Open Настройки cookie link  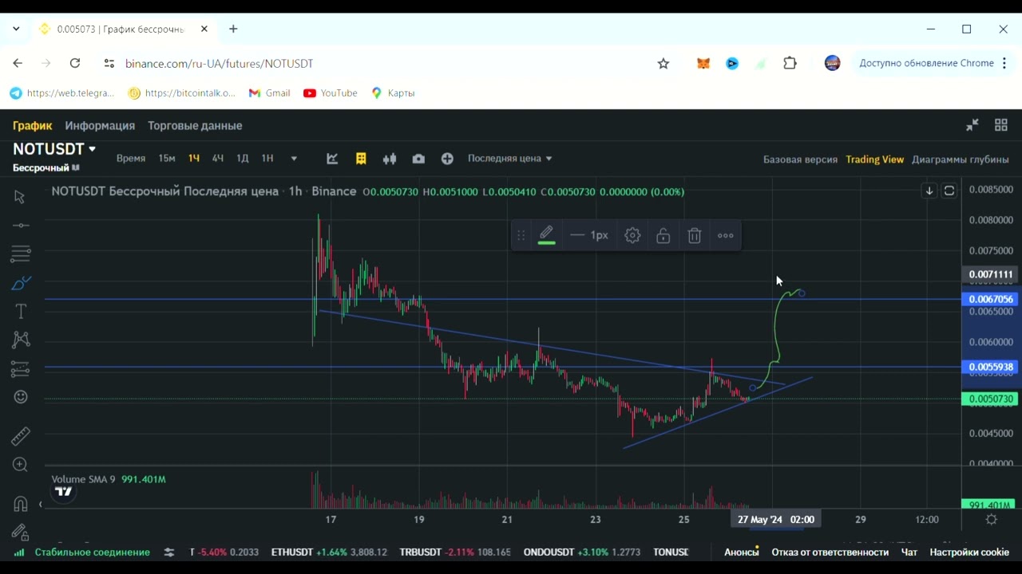pyautogui.click(x=969, y=552)
